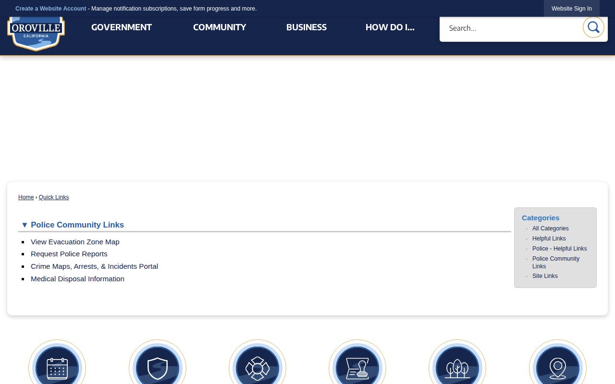
Task: Focus the Search input field
Action: [510, 28]
